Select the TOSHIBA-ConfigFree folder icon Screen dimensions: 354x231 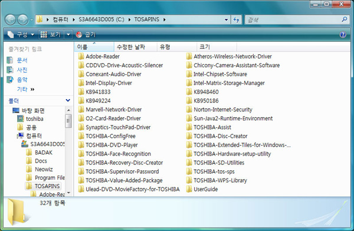tap(81, 136)
